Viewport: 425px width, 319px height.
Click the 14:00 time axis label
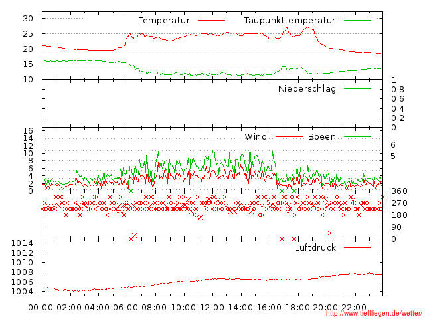tap(240, 308)
